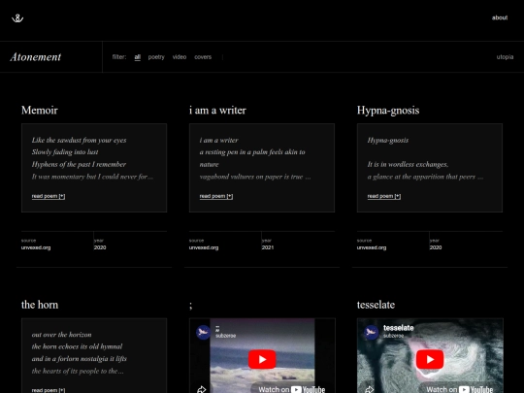Click the tesselate heading

pyautogui.click(x=376, y=305)
